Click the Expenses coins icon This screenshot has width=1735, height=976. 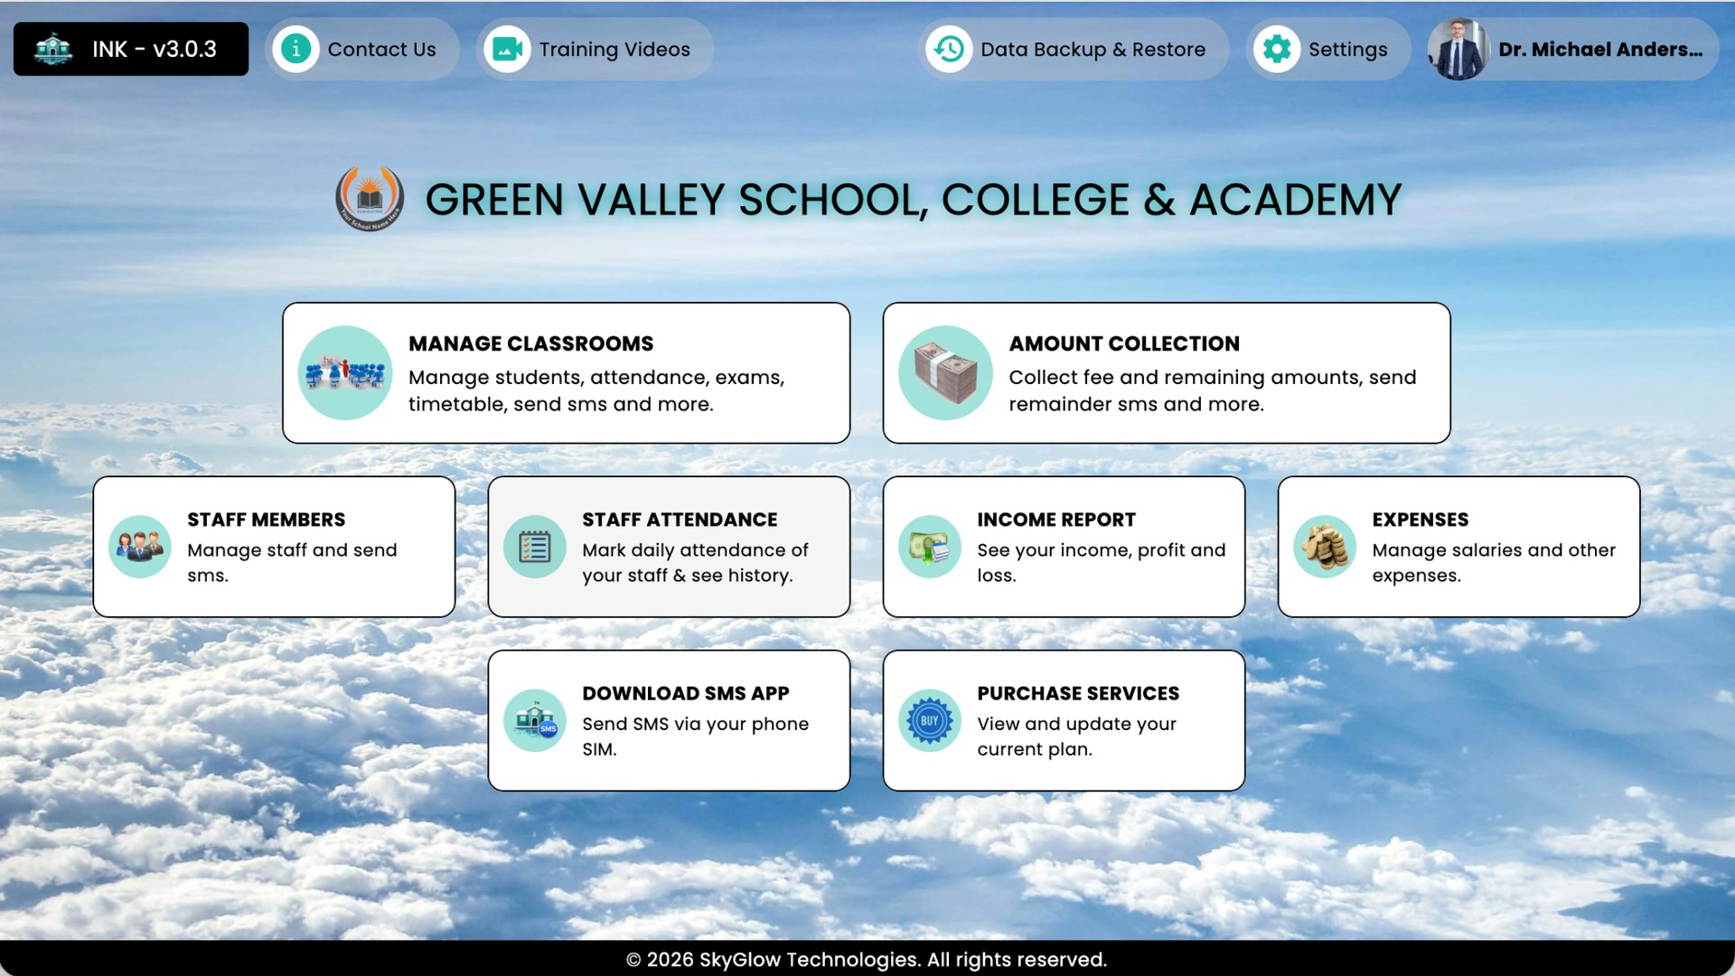pos(1325,546)
